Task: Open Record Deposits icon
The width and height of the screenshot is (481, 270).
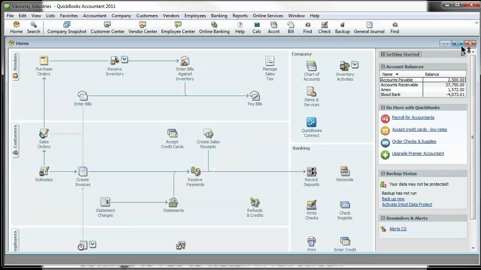Action: 312,171
